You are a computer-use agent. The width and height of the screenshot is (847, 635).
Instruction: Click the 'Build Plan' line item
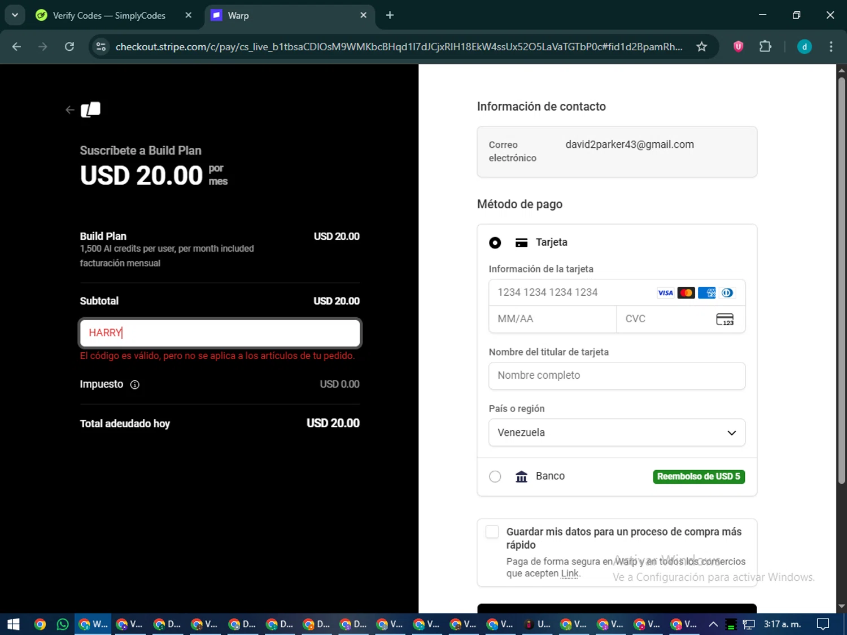coord(103,237)
